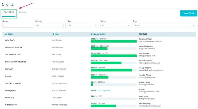Click contact Bob Smith
Screen dimensions: 198x109
[144, 97]
